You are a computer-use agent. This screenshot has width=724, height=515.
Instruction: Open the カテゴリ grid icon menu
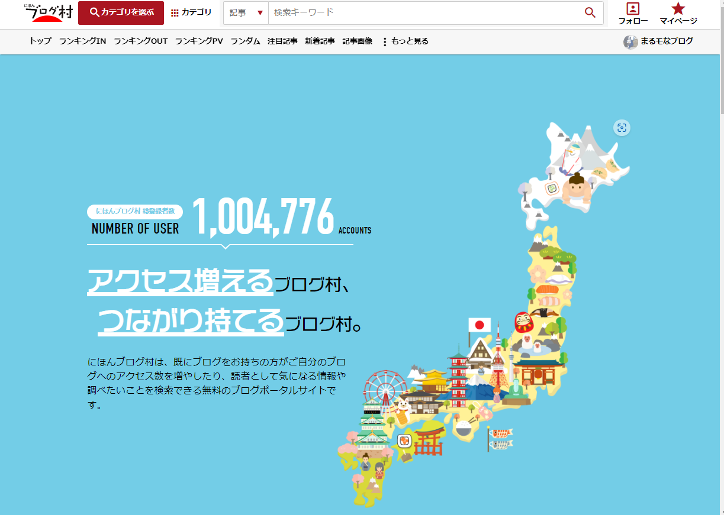coord(191,12)
